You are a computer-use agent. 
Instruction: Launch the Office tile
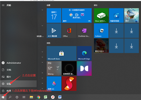tap(69, 31)
